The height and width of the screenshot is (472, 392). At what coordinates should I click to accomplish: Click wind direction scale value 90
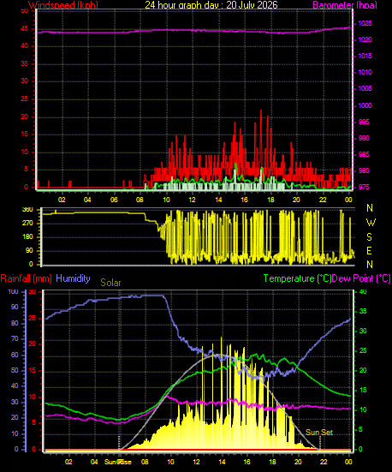point(29,251)
